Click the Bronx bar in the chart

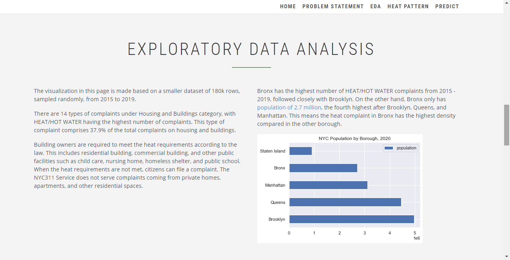[323, 168]
